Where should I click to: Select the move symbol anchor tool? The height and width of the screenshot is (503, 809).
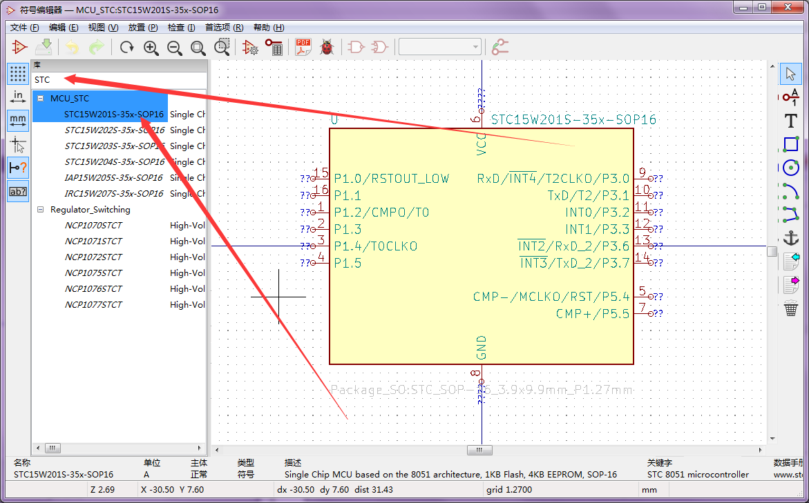tap(790, 237)
